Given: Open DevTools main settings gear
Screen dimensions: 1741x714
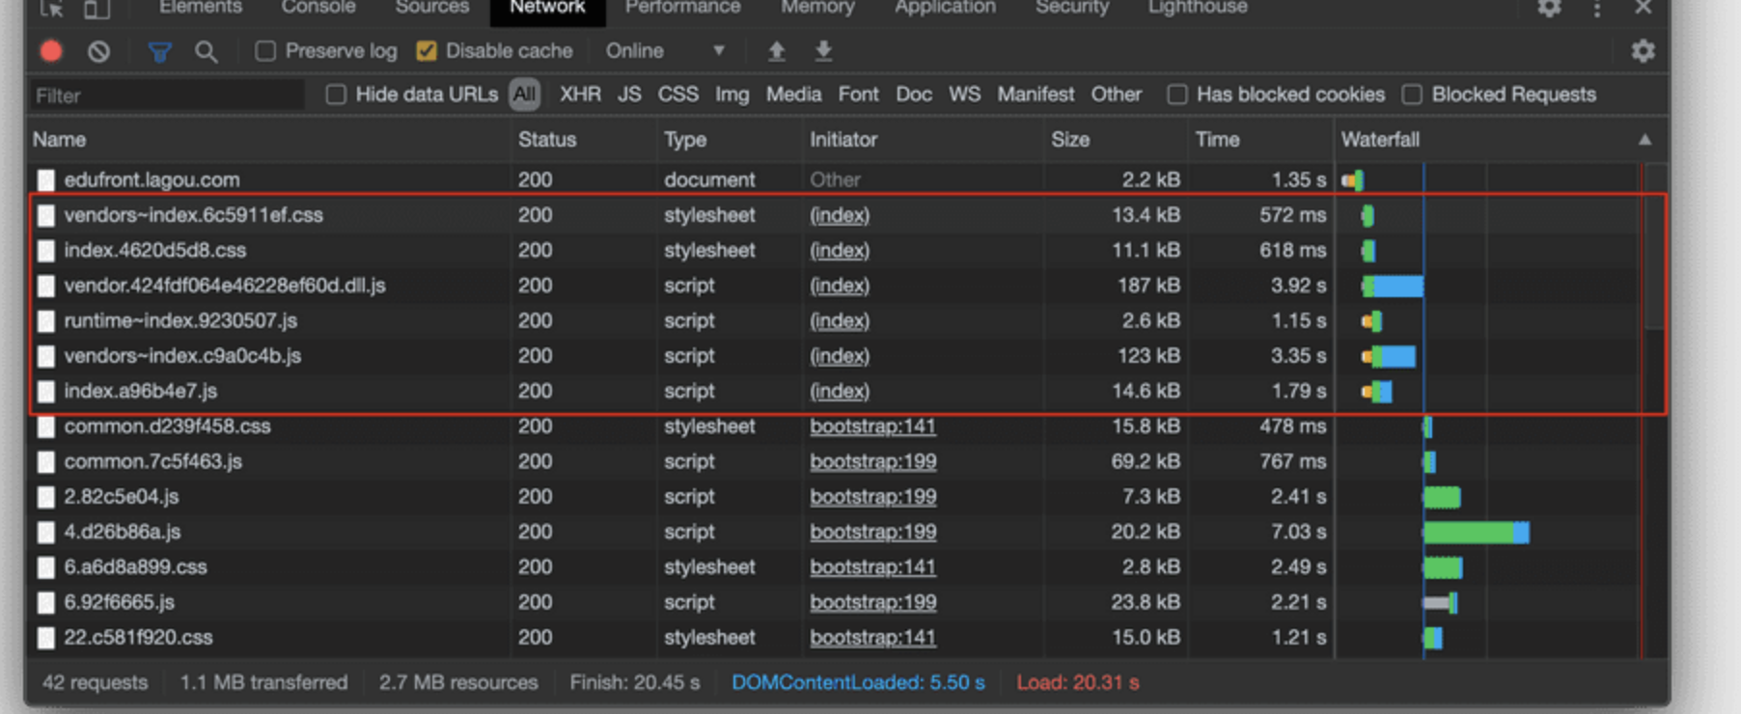Looking at the screenshot, I should point(1549,9).
